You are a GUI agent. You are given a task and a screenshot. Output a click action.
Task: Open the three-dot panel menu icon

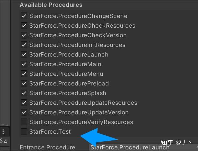tap(3, 132)
